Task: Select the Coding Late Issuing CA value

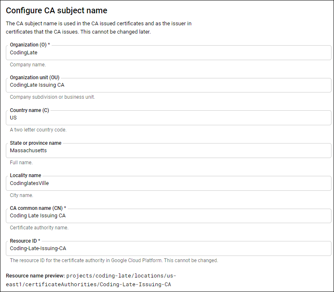Action: [x=37, y=216]
